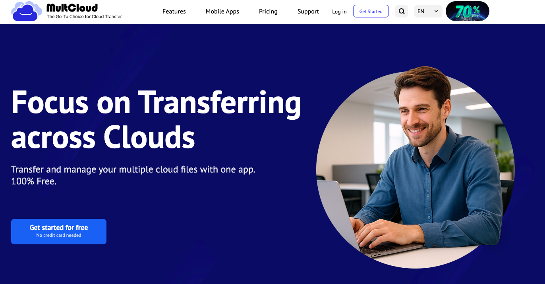The image size is (545, 284).
Task: Open the Mobile Apps menu item
Action: tap(222, 12)
